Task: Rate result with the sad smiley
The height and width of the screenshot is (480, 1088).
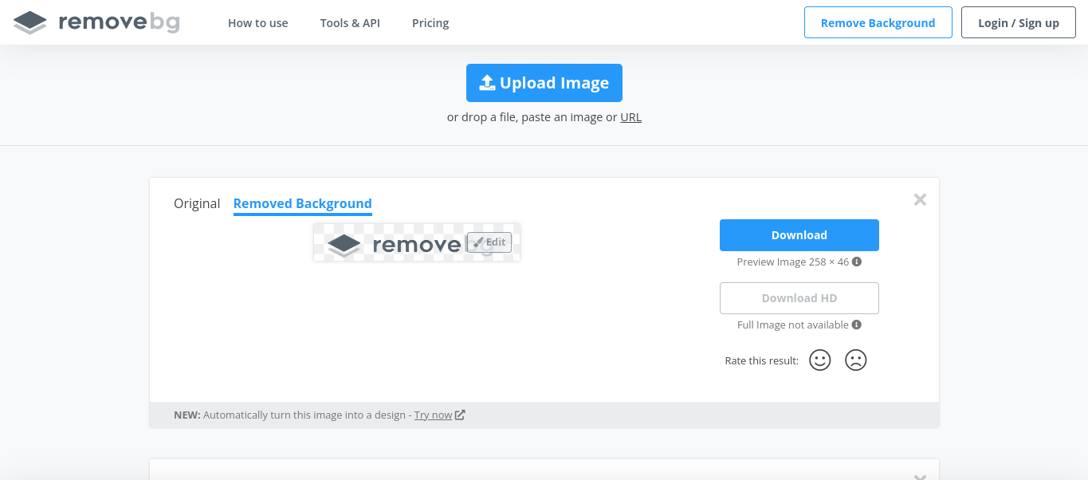Action: coord(855,360)
